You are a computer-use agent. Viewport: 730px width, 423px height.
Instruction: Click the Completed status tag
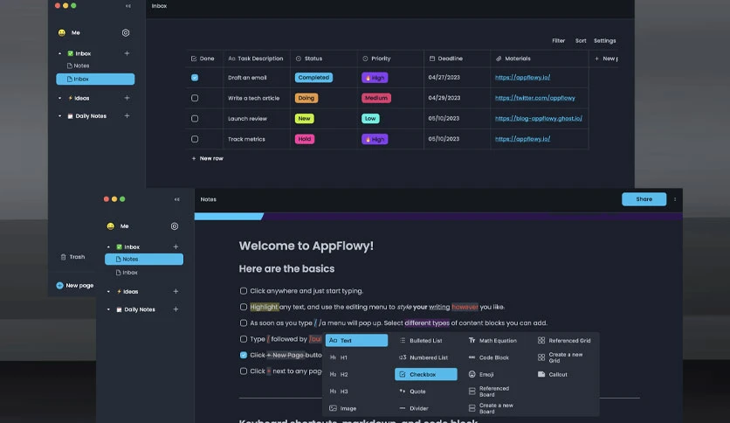(x=313, y=78)
